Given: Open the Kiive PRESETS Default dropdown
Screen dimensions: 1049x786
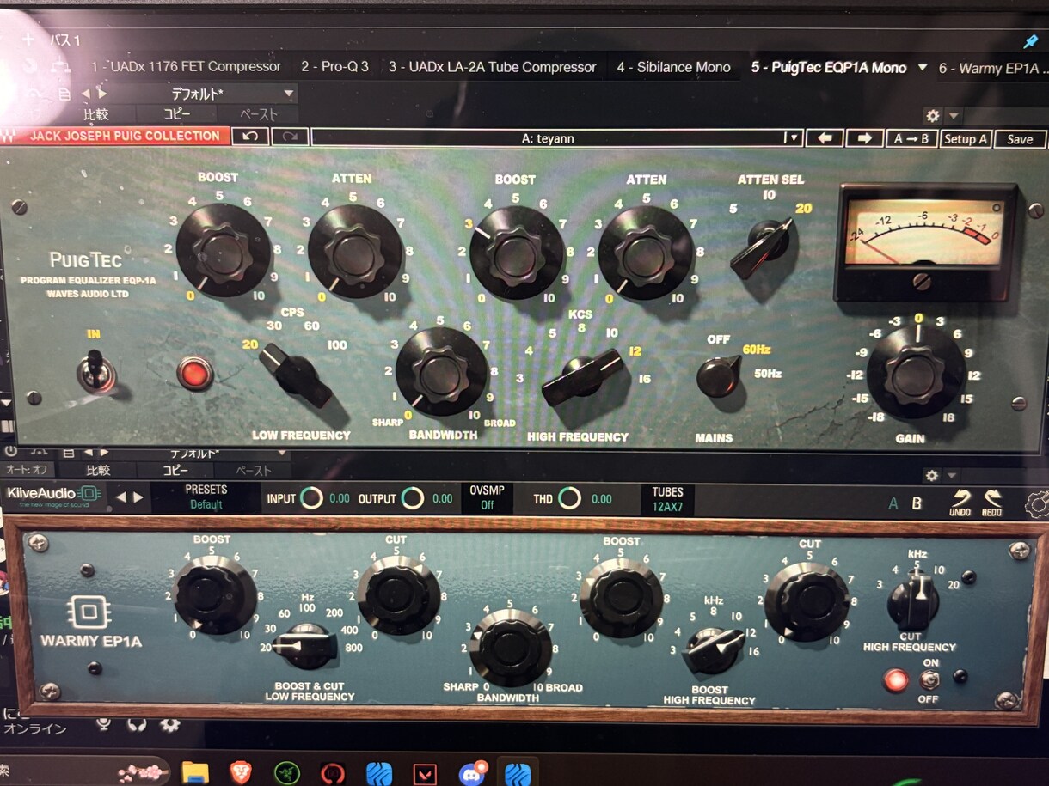Looking at the screenshot, I should click(x=206, y=497).
